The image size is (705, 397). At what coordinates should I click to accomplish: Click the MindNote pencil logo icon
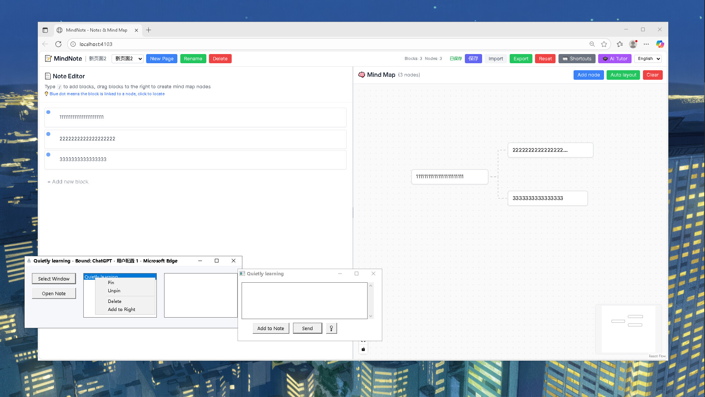point(48,58)
